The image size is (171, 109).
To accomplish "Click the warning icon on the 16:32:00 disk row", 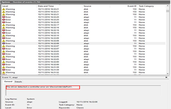I will point(4,62).
